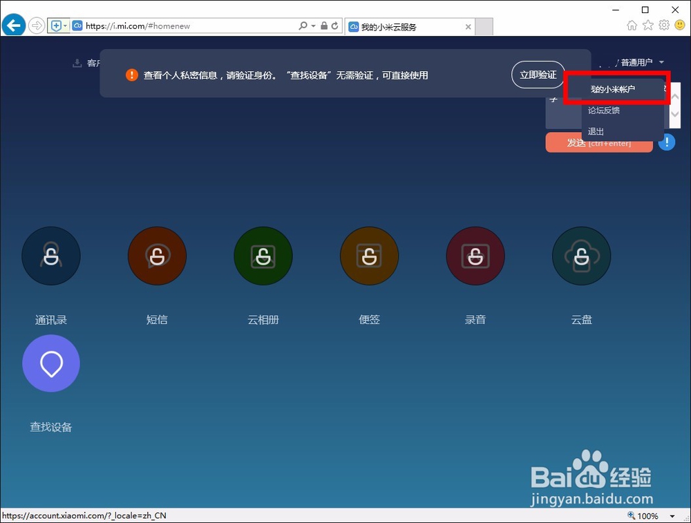Go back with the browser back arrow
Viewport: 691px width, 523px height.
14,26
